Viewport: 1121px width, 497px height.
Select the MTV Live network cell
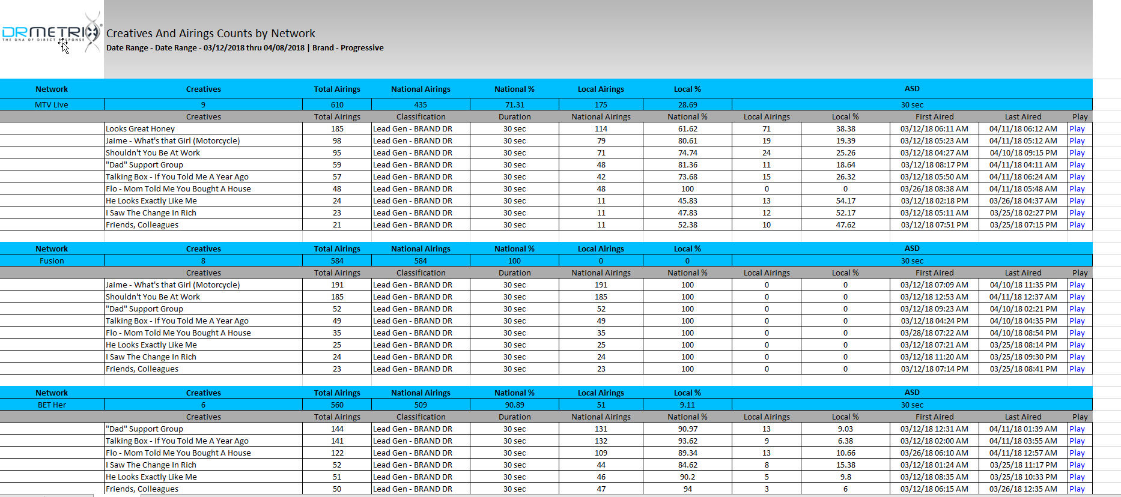coord(52,104)
